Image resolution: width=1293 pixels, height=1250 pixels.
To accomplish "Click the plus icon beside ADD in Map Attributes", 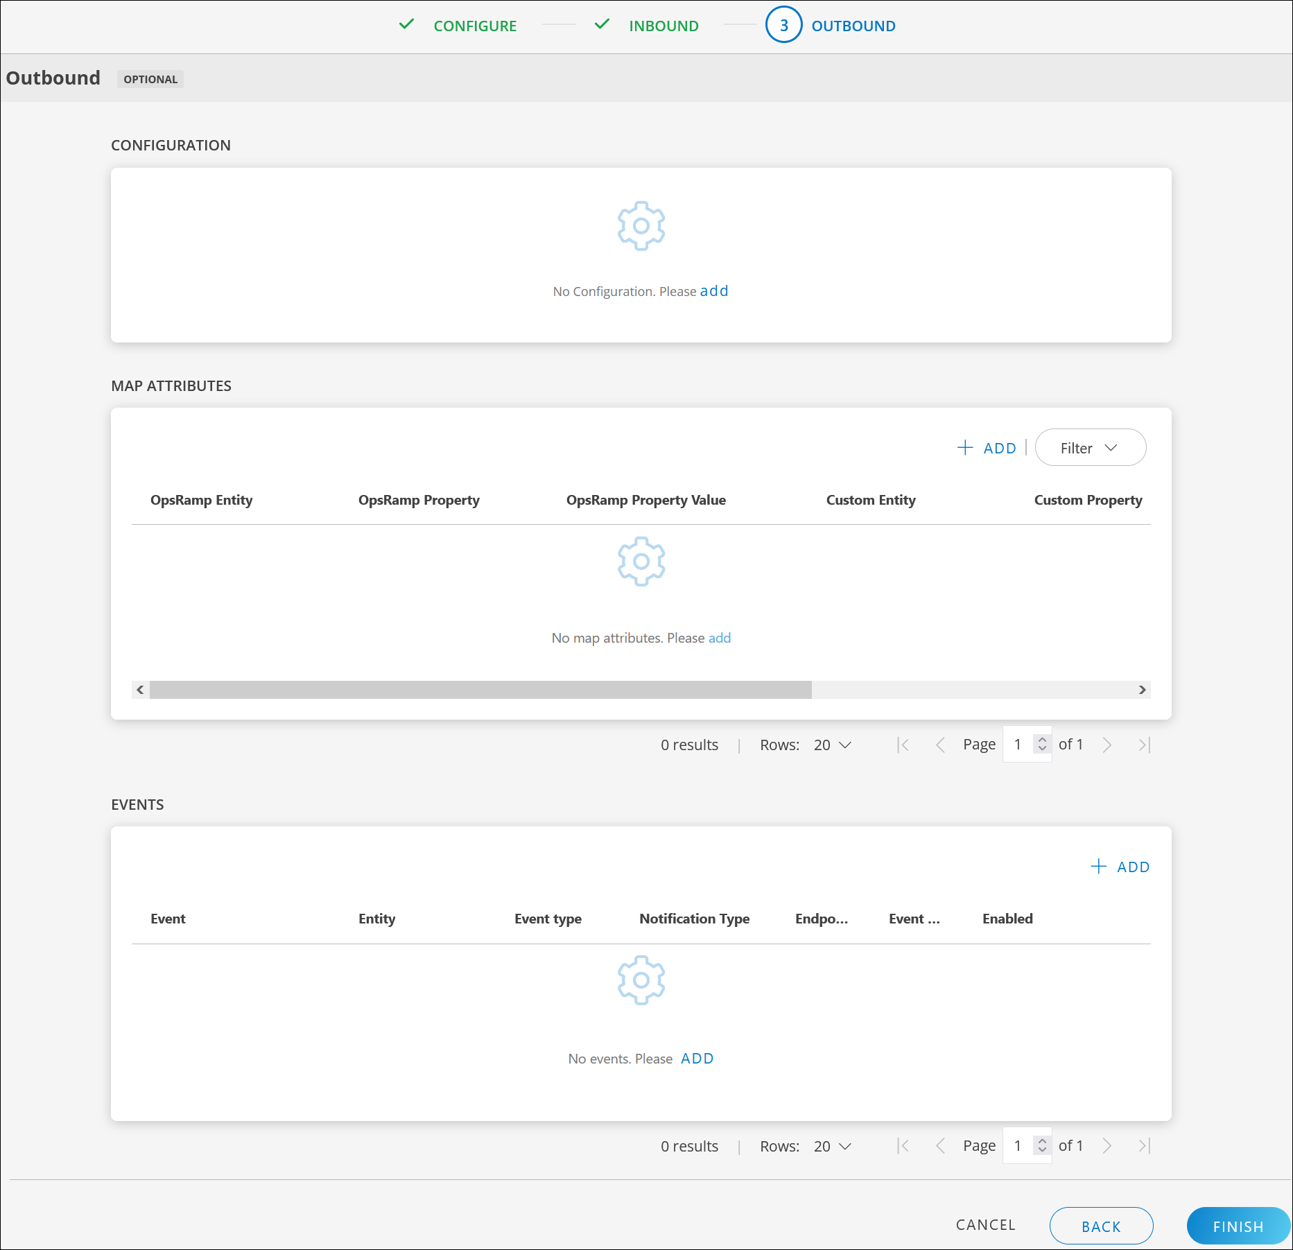I will coord(965,447).
